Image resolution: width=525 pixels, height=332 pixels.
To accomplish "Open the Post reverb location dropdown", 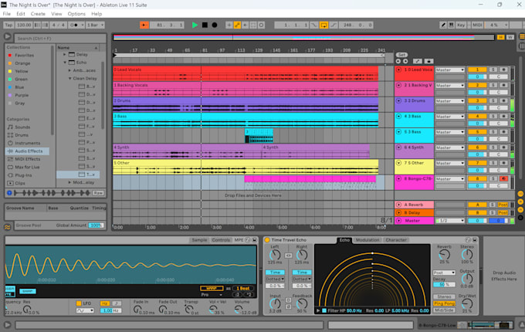I will coord(444,273).
